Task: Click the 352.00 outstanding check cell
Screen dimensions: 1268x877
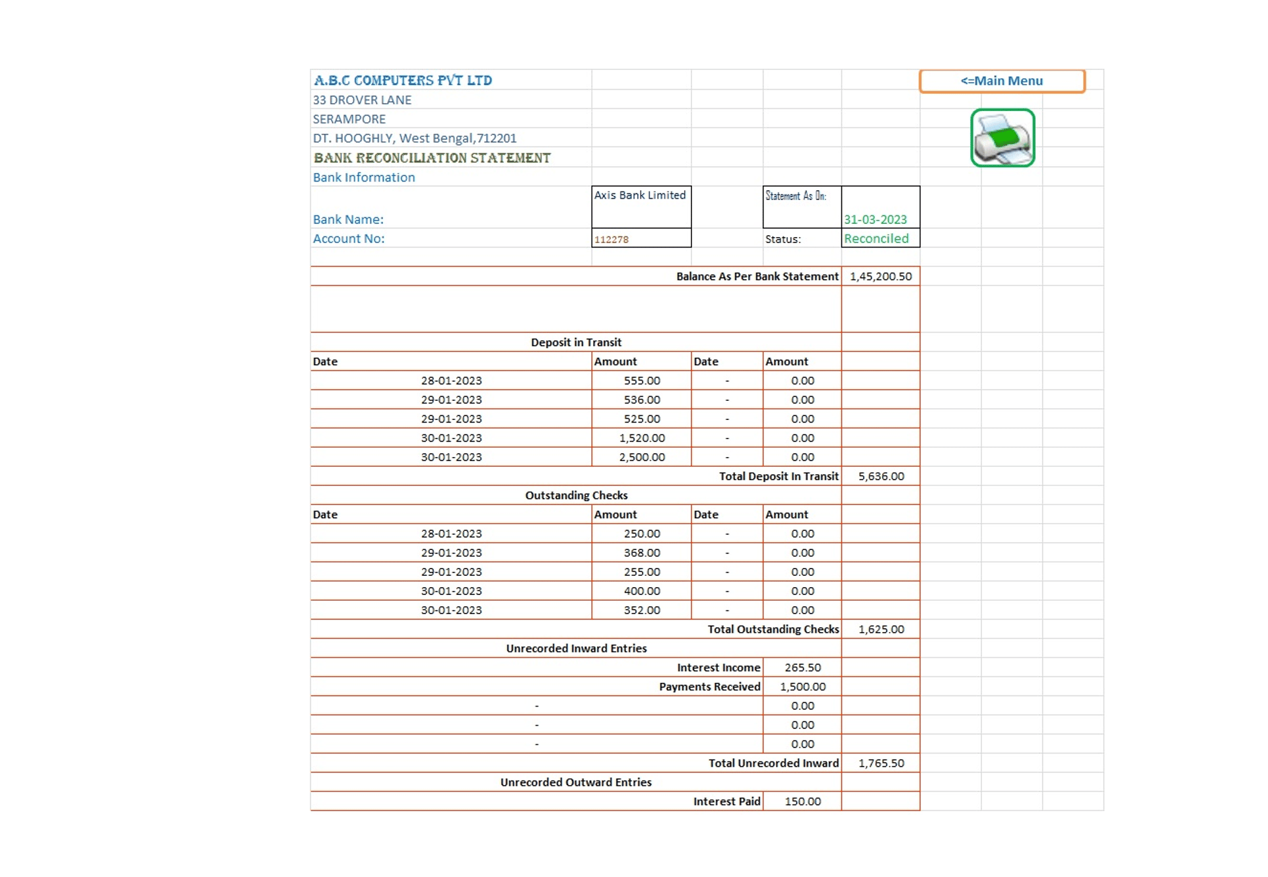Action: [x=641, y=610]
